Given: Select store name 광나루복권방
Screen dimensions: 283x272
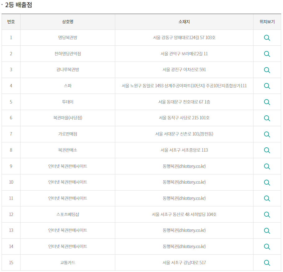Looking at the screenshot, I should pos(68,70).
